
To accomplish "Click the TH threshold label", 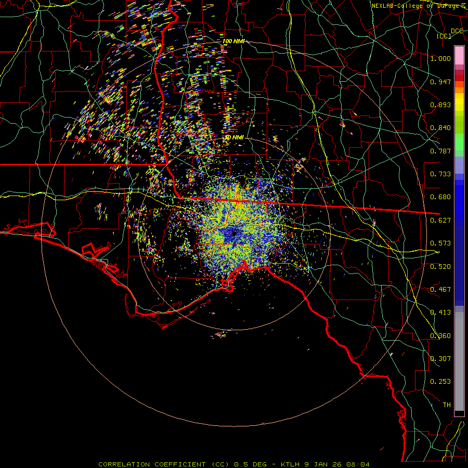I will [x=447, y=405].
